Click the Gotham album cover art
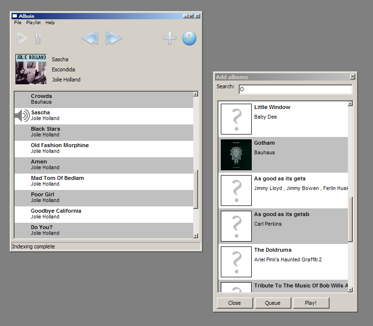Viewport: 373px width, 326px height. 236,155
